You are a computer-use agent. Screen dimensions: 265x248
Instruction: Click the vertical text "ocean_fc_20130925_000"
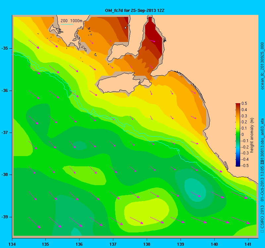[262, 66]
